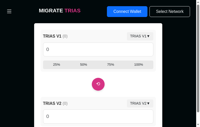Open the hamburger menu
This screenshot has height=127, width=200.
[x=9, y=11]
